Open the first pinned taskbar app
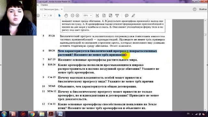The width and height of the screenshot is (208, 117). [13, 114]
